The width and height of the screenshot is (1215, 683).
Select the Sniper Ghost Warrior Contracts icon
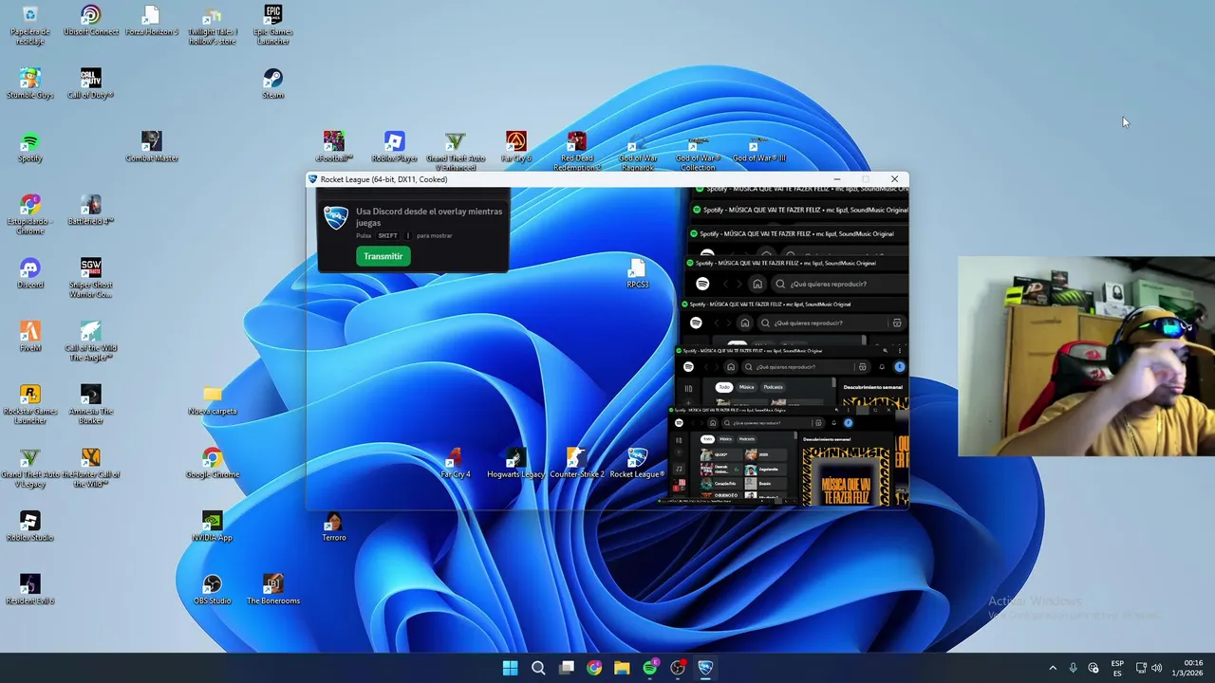click(x=90, y=277)
